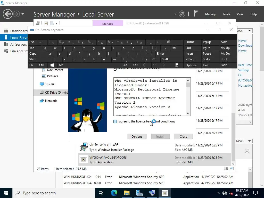The width and height of the screenshot is (264, 198).
Task: Open Task View on the taskbar
Action: click(x=101, y=193)
